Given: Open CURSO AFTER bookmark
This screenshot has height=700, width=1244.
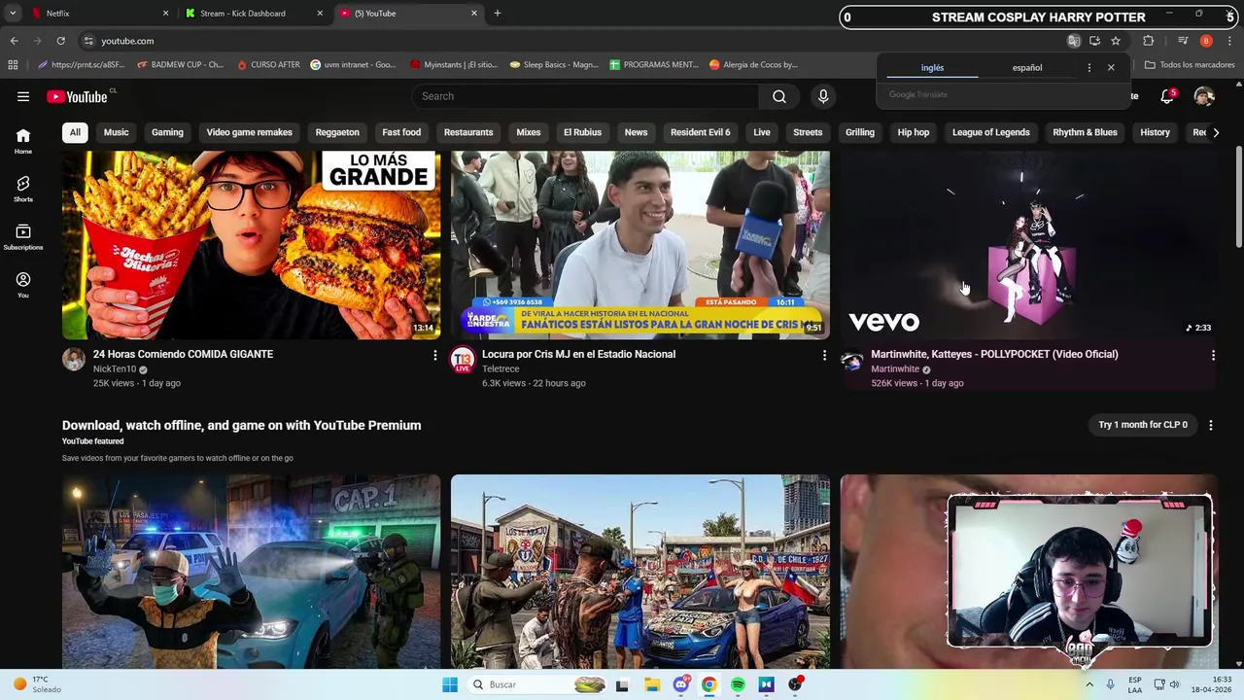Looking at the screenshot, I should pyautogui.click(x=267, y=65).
